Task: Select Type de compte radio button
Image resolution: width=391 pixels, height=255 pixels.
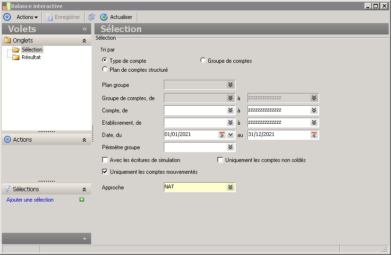Action: [105, 60]
